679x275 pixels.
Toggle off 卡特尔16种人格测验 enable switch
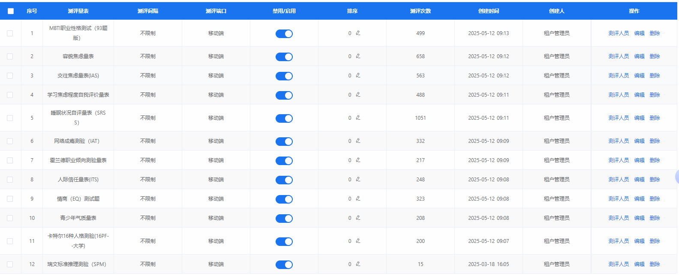pos(284,241)
